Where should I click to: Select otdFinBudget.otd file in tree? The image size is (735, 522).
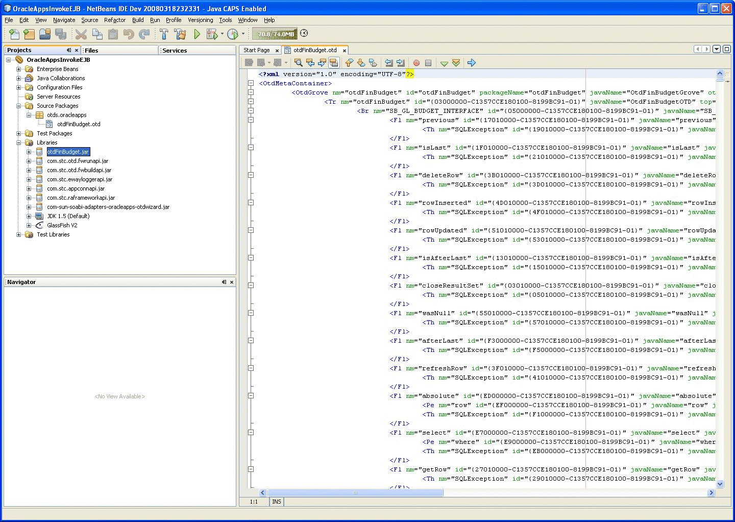[79, 124]
